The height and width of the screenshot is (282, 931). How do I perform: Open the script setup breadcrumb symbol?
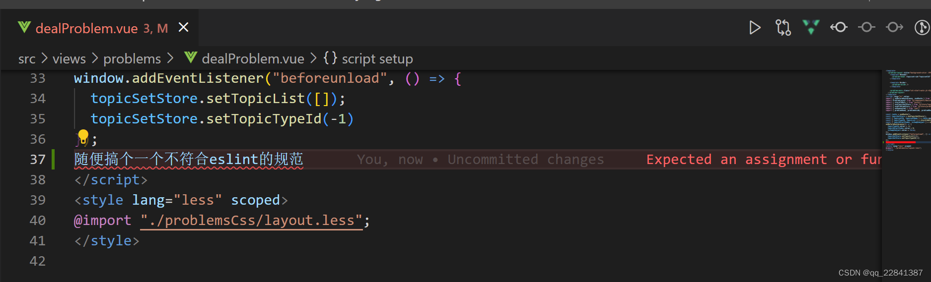[x=377, y=59]
